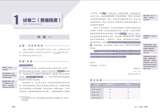160x112 pixels.
Task: Click the Grammar inaccurate annotation box
Action: click(x=150, y=18)
